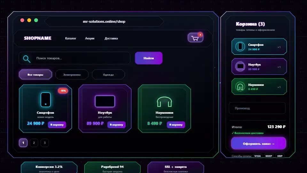Click the SSL + защита feature card
This screenshot has height=173, width=307.
click(176, 168)
